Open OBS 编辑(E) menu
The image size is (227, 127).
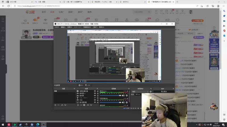click(63, 27)
